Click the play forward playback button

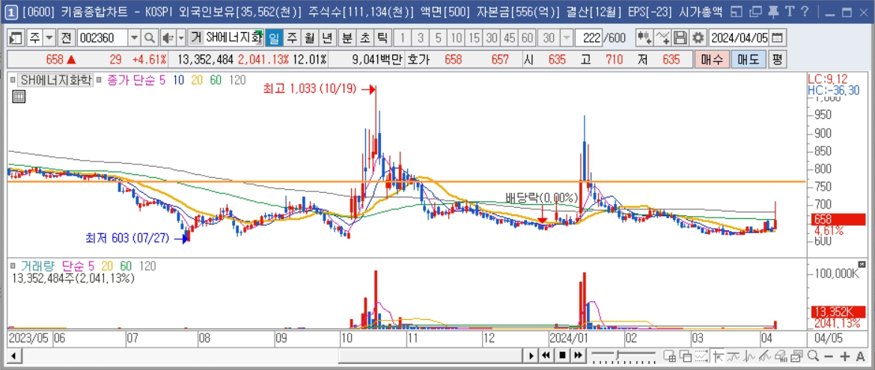pos(532,356)
